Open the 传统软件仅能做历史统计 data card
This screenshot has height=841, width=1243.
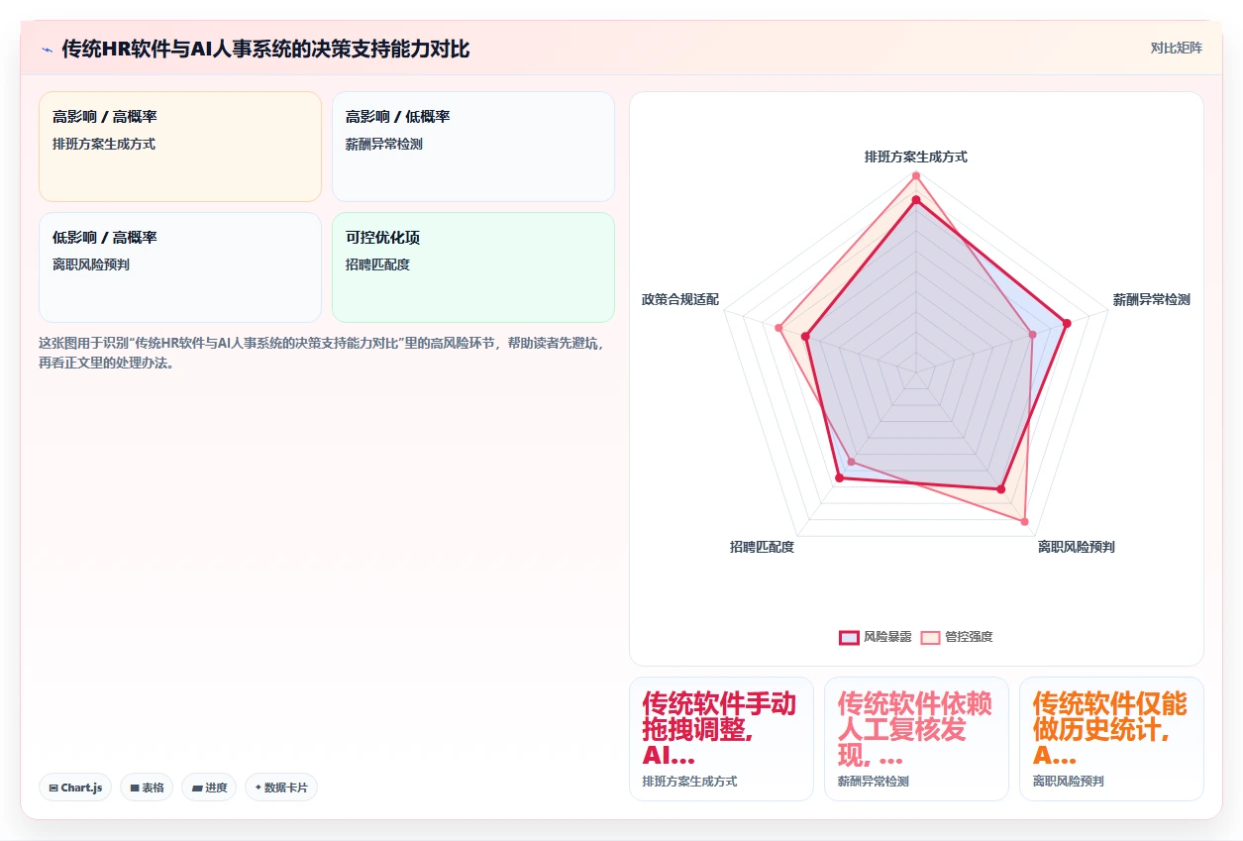[1111, 739]
